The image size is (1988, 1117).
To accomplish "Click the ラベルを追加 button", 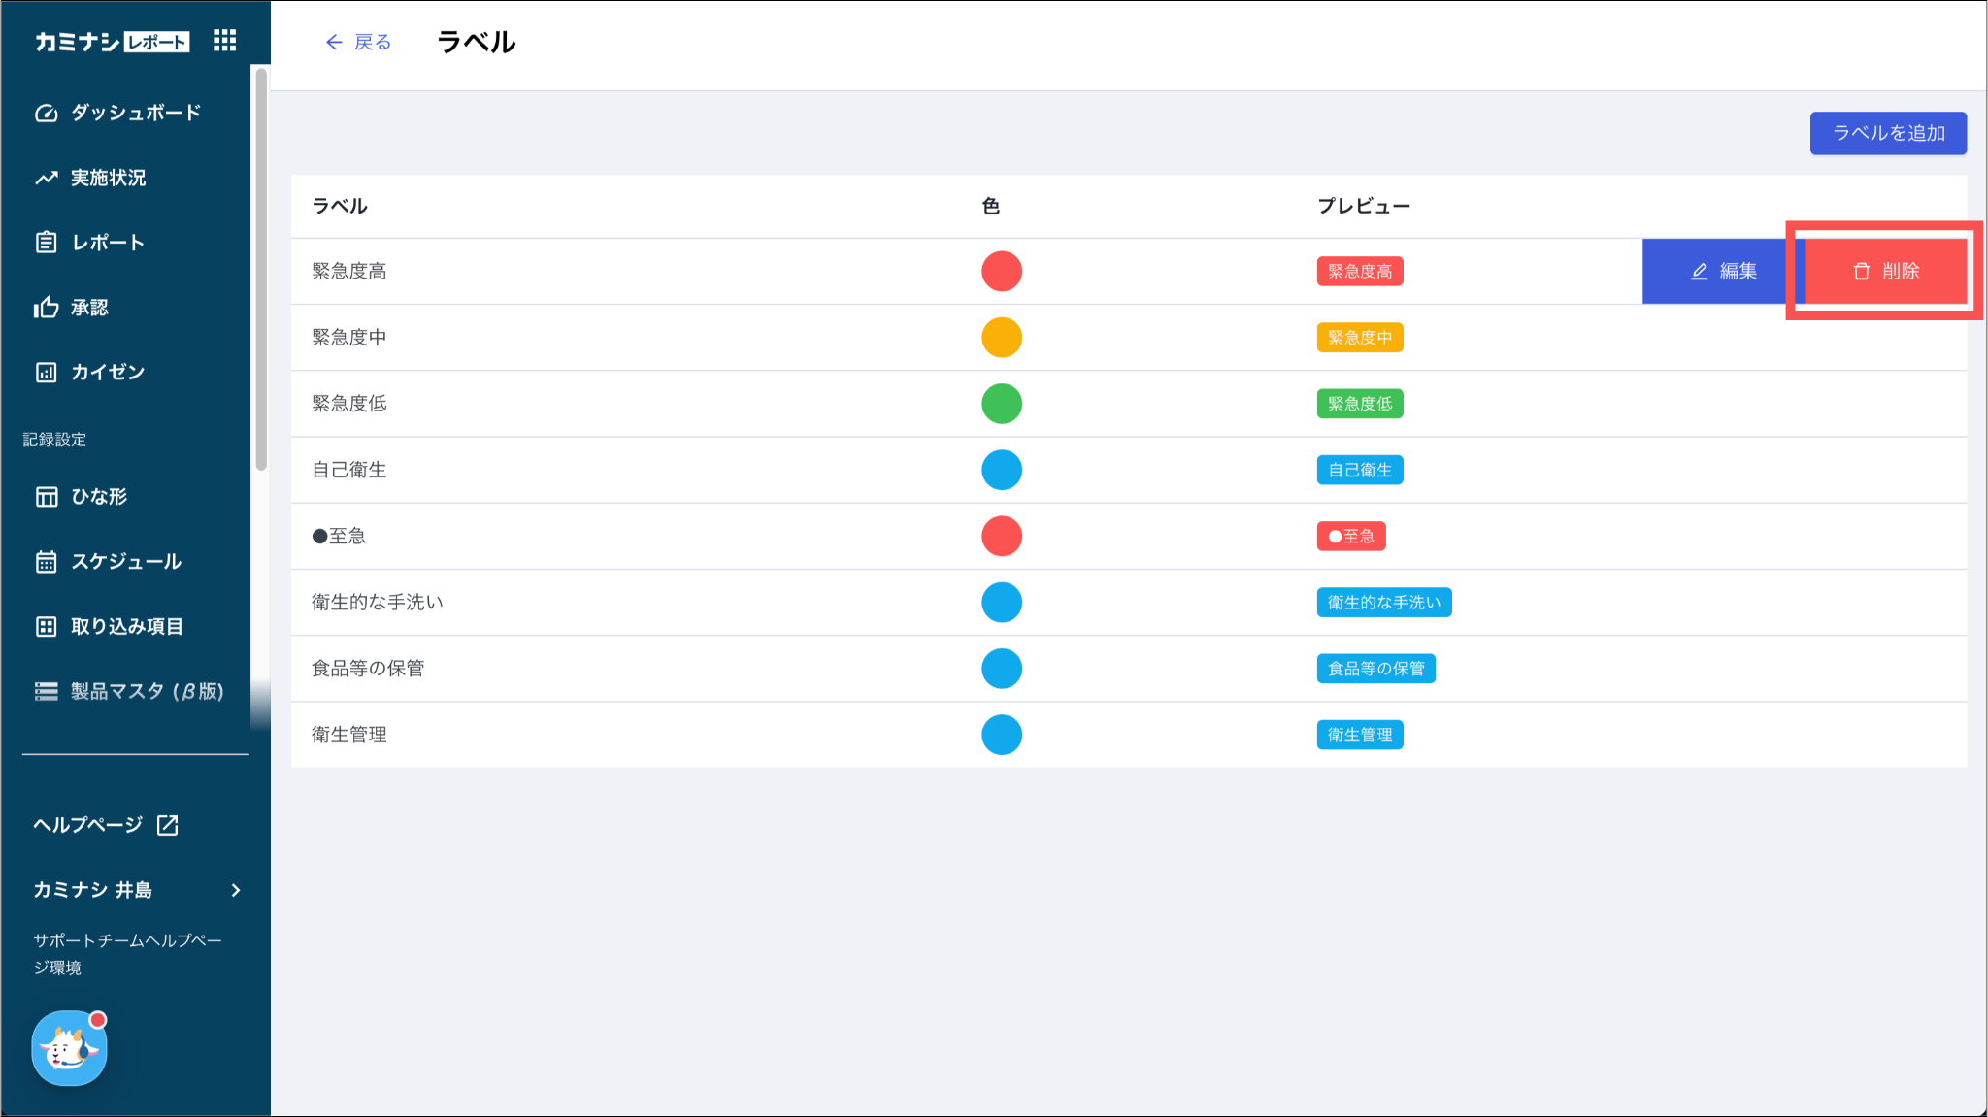I will (1887, 133).
